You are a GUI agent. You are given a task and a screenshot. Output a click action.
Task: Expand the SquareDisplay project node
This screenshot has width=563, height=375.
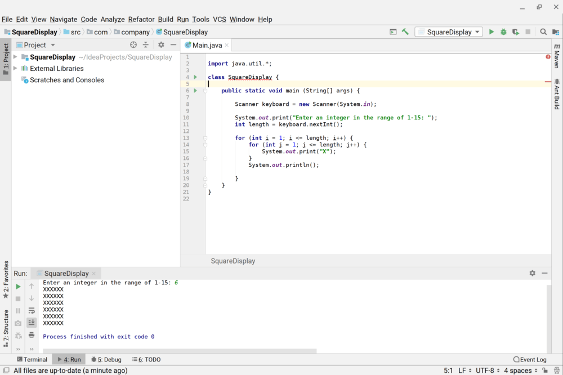[x=15, y=57]
